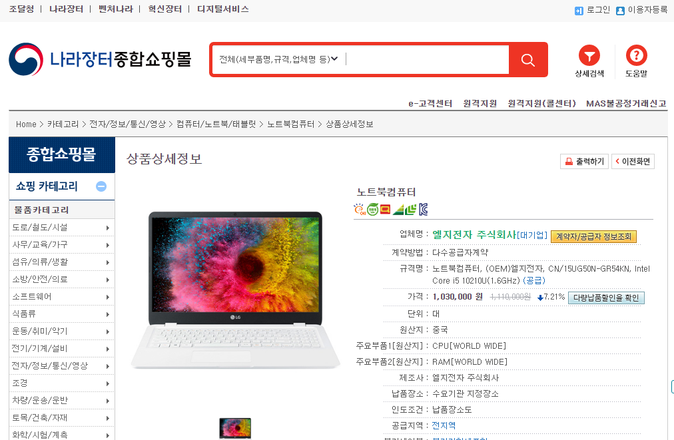This screenshot has width=674, height=440.
Task: Click 계약자/공급자 정보조회 button
Action: coord(593,236)
